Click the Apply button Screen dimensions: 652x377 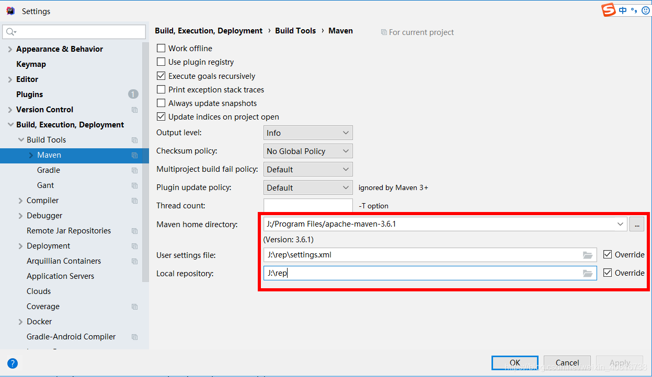click(620, 363)
